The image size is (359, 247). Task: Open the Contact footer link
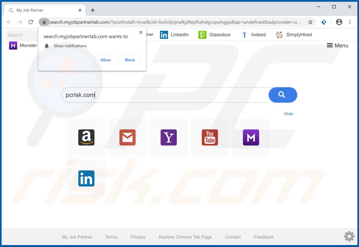233,237
